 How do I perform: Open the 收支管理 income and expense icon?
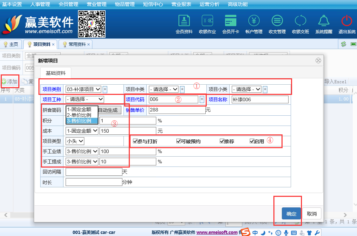pos(277,21)
